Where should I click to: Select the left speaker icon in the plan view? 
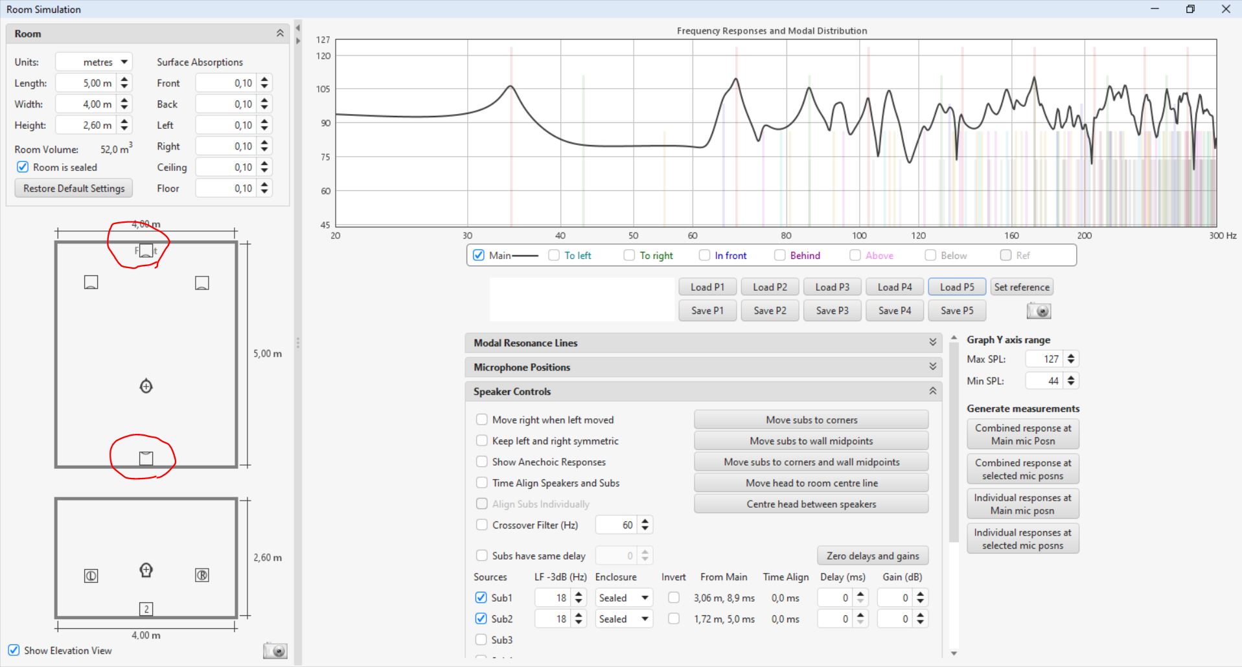click(x=91, y=282)
